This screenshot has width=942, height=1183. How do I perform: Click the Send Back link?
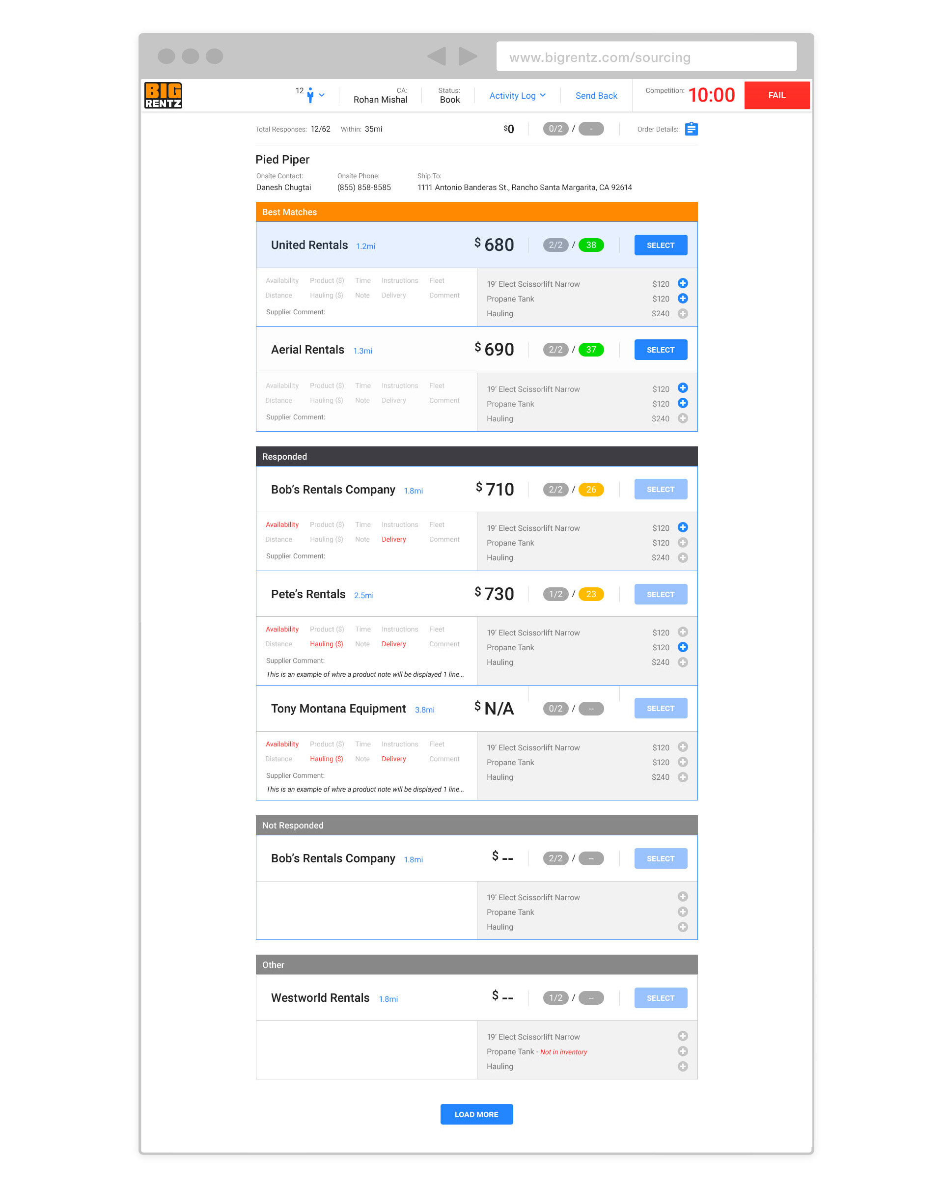pyautogui.click(x=596, y=95)
